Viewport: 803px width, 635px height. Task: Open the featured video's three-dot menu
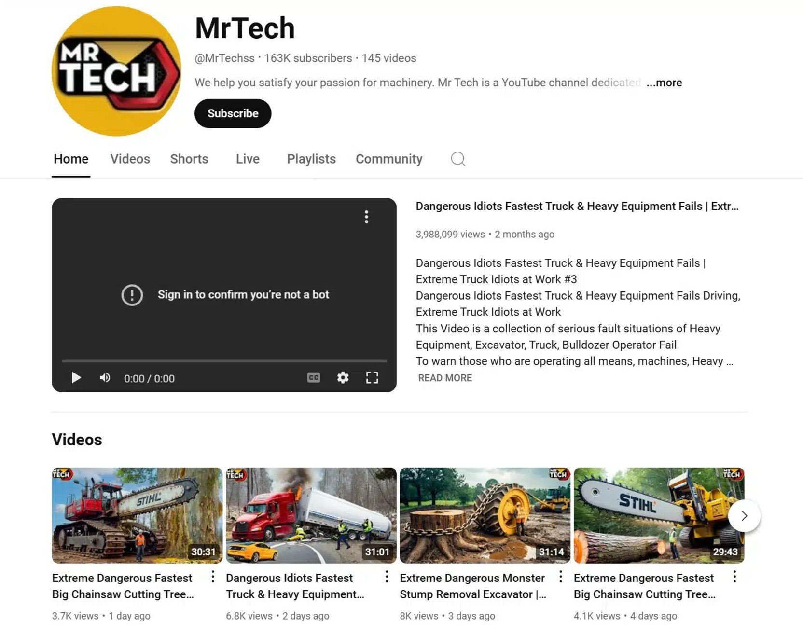tap(367, 217)
